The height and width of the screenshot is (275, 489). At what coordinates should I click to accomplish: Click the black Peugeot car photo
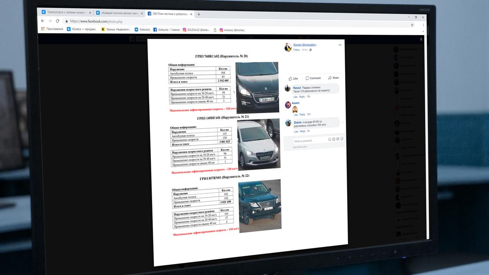(x=257, y=88)
